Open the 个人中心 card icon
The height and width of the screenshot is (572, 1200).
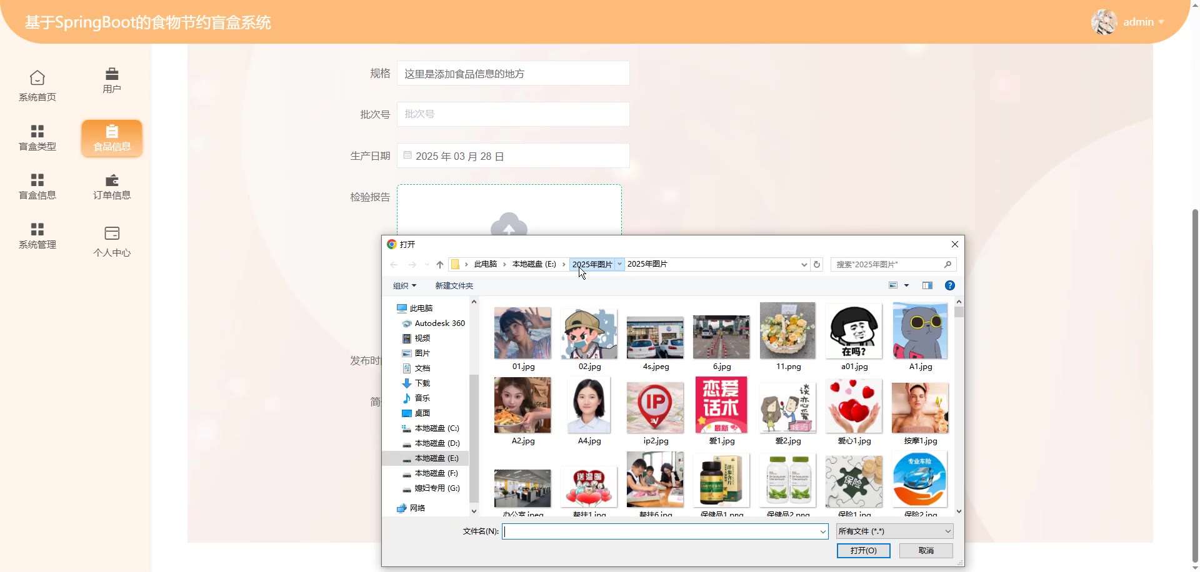112,234
